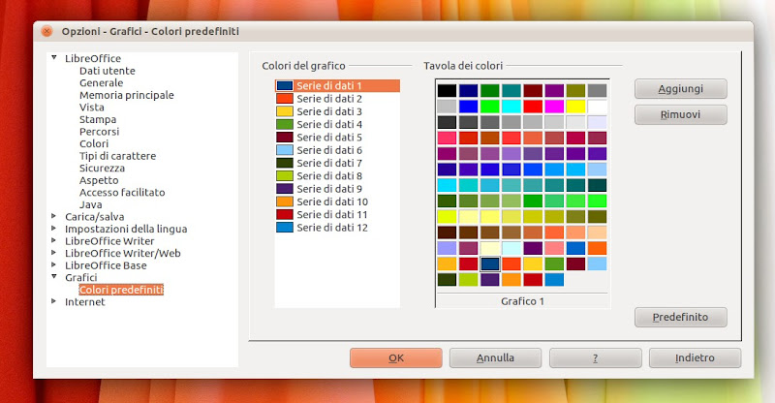This screenshot has height=403, width=775.
Task: Restore colors with Predefinito button
Action: [681, 317]
